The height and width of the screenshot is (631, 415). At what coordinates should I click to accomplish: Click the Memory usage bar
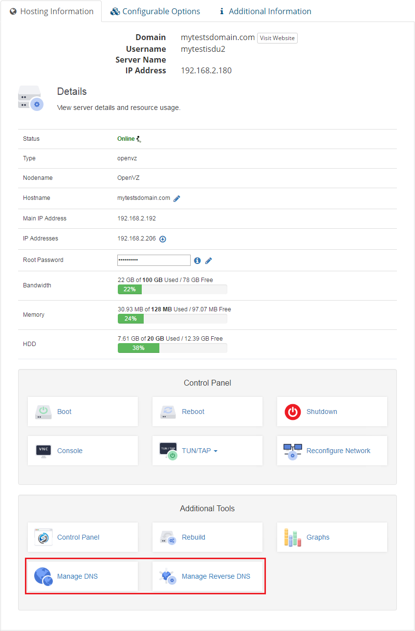point(172,319)
